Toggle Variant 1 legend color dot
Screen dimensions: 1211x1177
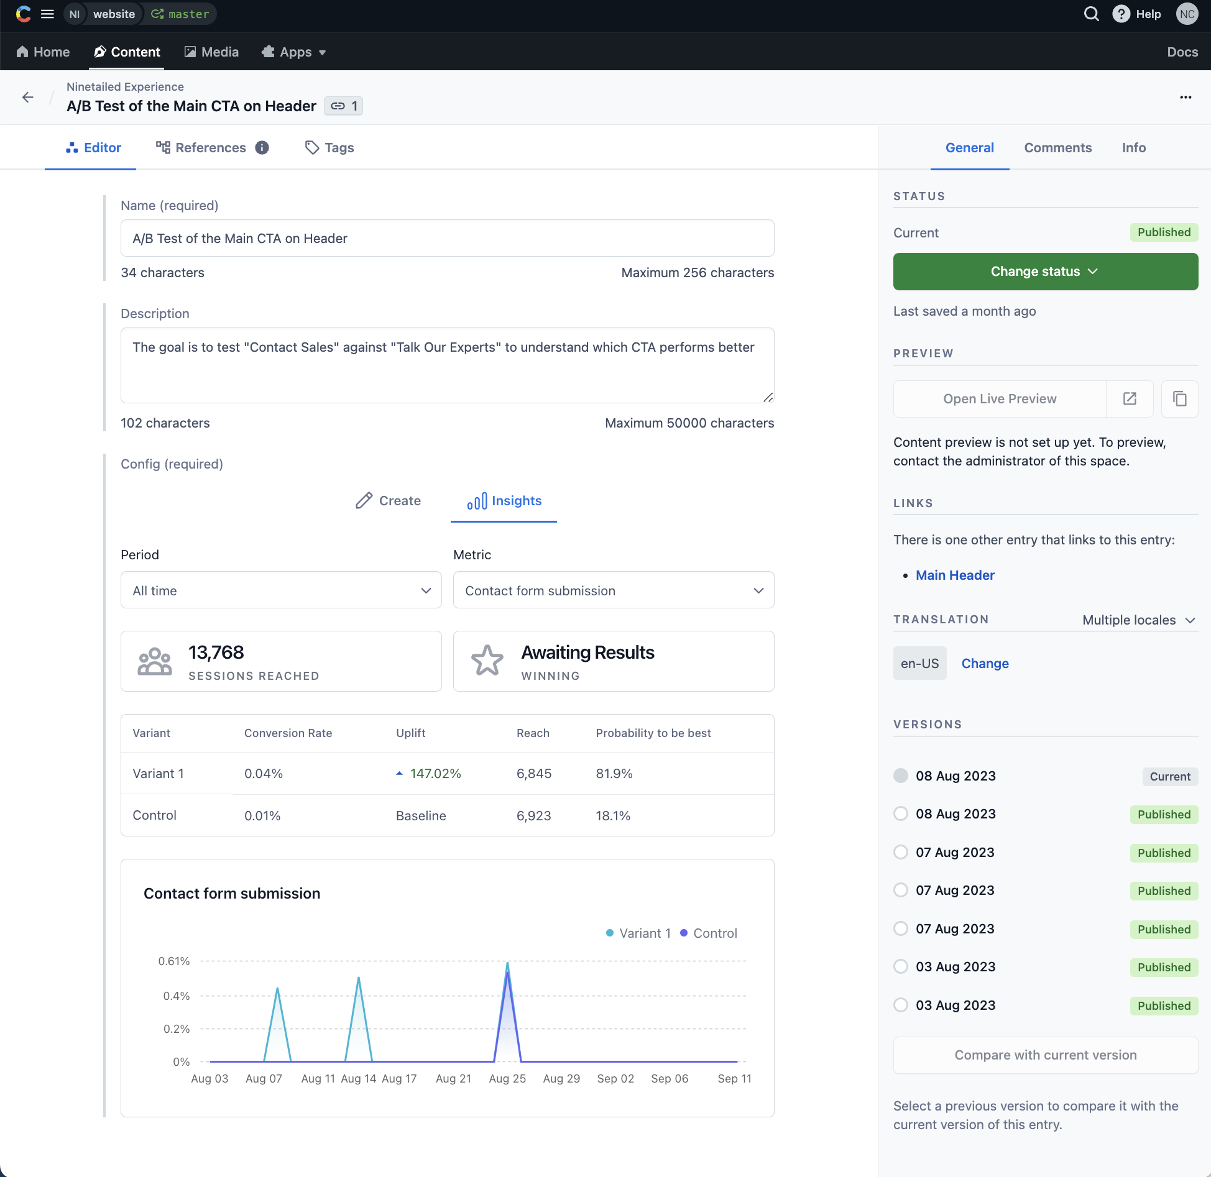pyautogui.click(x=610, y=933)
